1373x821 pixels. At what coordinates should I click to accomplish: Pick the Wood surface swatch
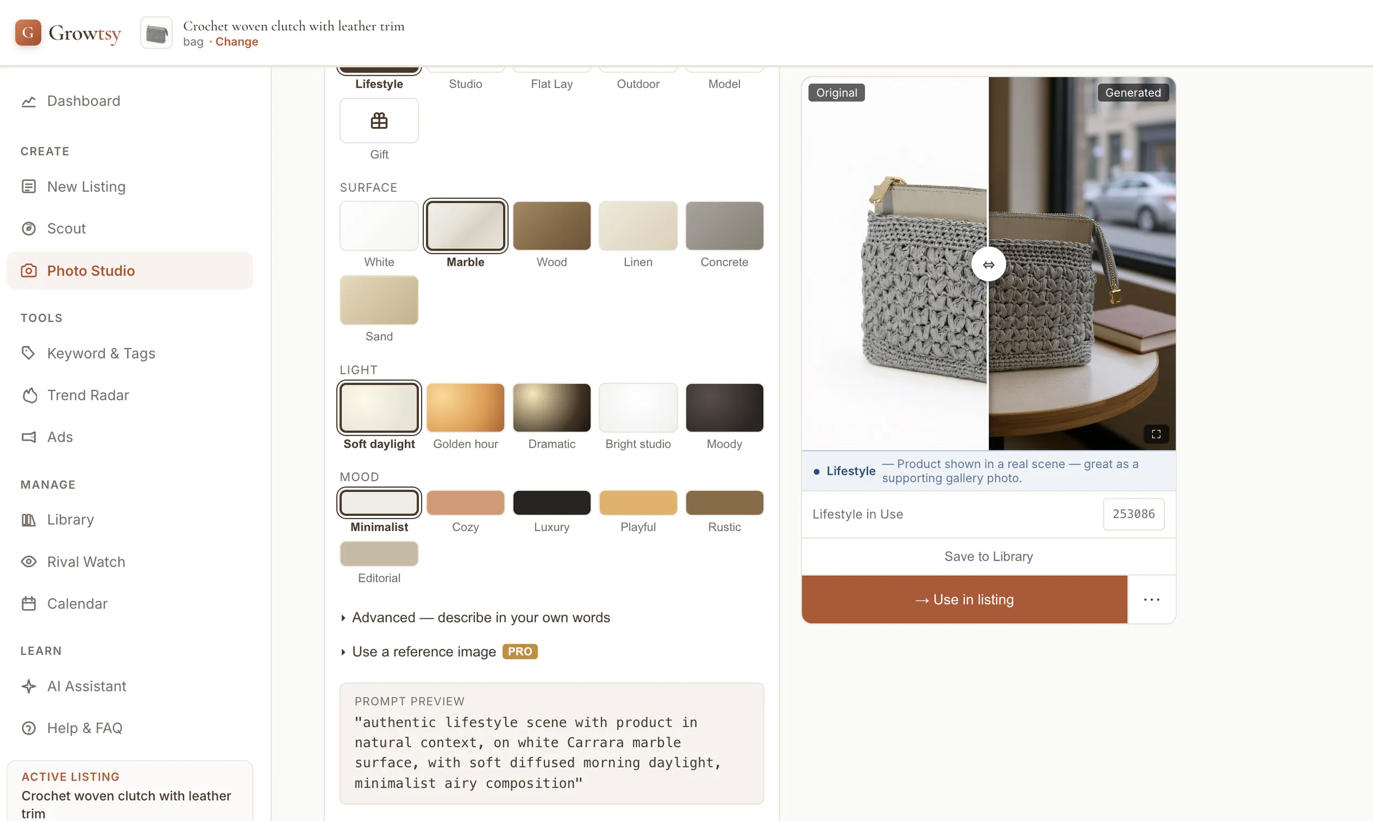[552, 226]
